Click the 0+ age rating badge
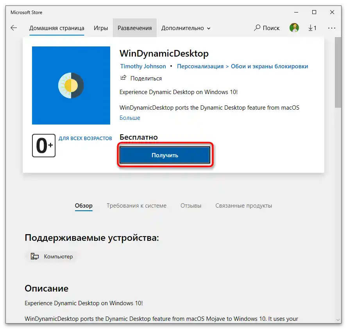Viewport: 347px width, 329px height. click(44, 146)
